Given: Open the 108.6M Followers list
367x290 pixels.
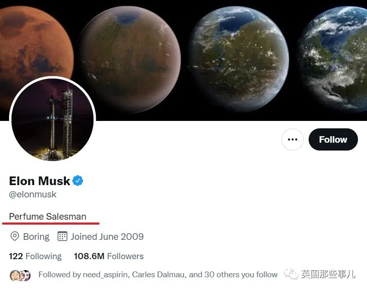Looking at the screenshot, I should pyautogui.click(x=108, y=256).
